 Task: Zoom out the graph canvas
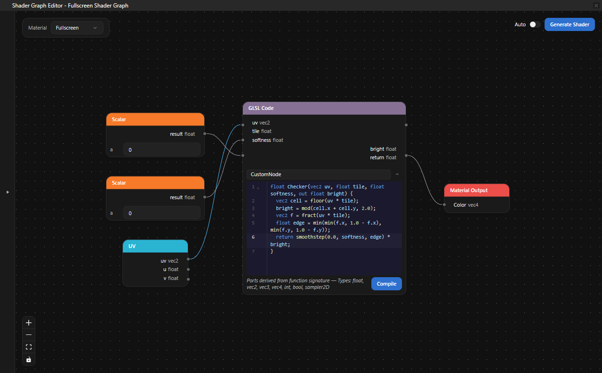(x=29, y=334)
